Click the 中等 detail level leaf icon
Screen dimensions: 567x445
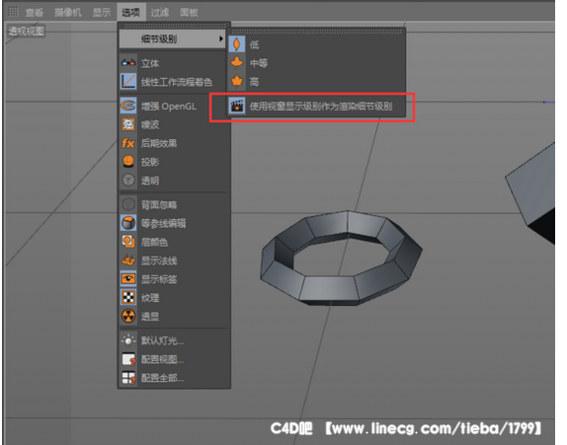tap(237, 63)
